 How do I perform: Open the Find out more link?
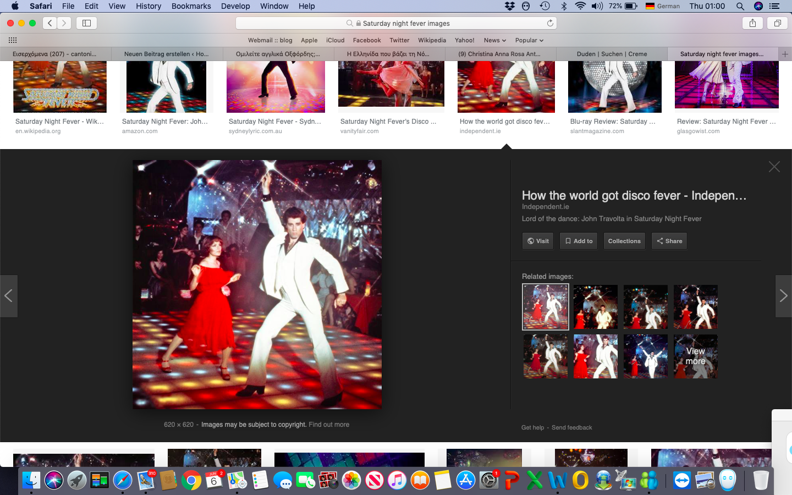pos(329,425)
